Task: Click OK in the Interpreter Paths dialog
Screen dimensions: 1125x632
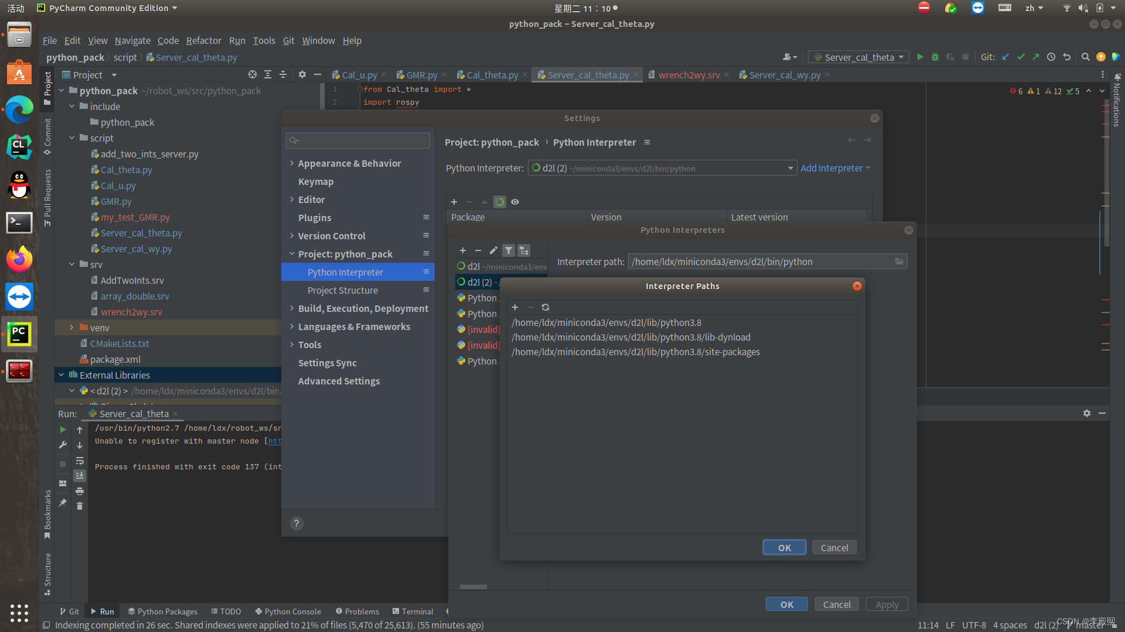Action: (784, 548)
